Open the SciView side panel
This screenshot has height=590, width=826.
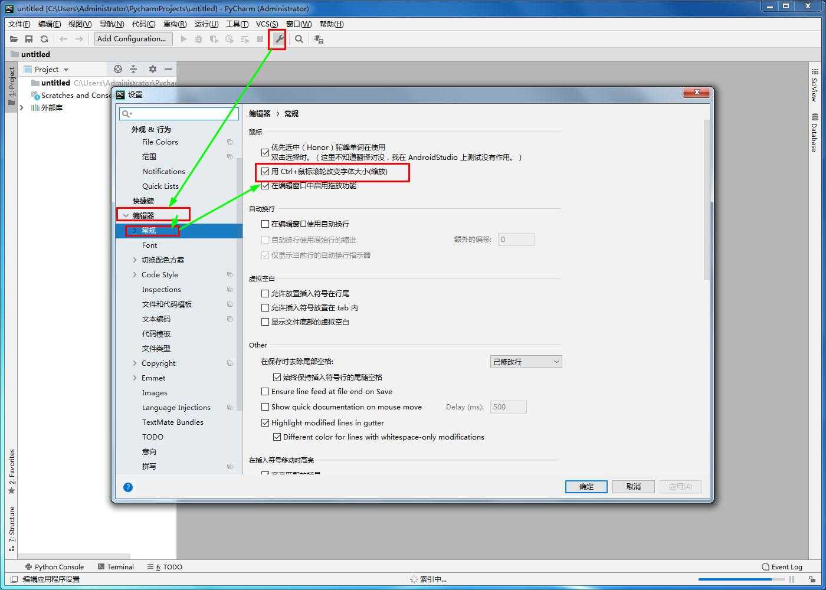tap(815, 84)
